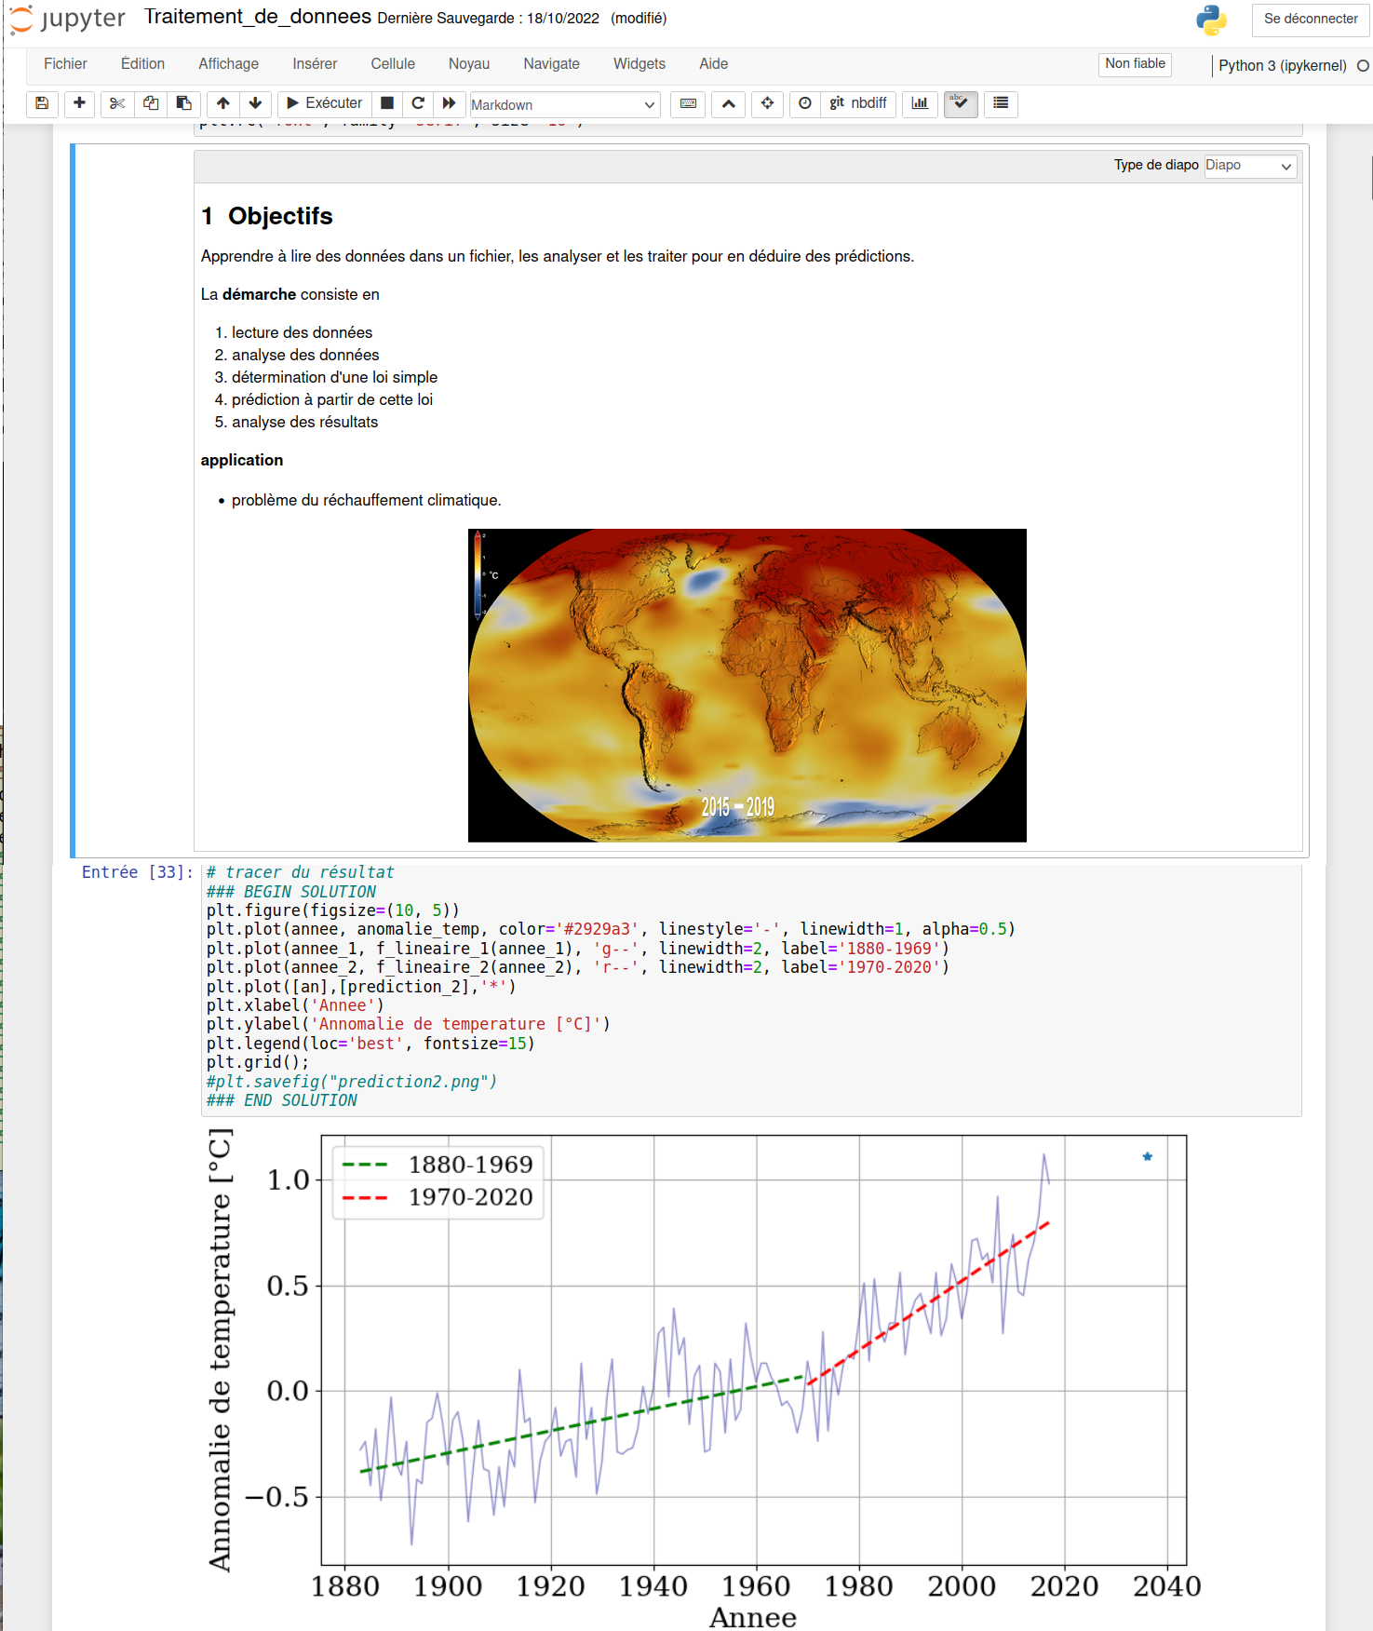
Task: Insert a cell below with plus icon
Action: pos(79,103)
